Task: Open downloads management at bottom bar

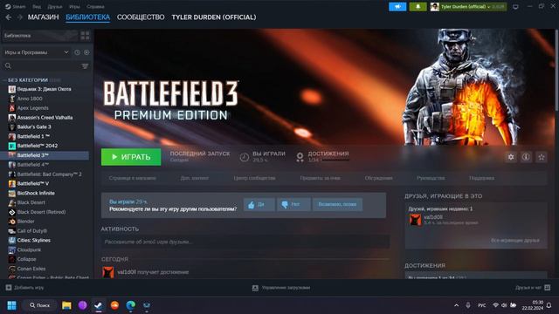Action: [281, 288]
